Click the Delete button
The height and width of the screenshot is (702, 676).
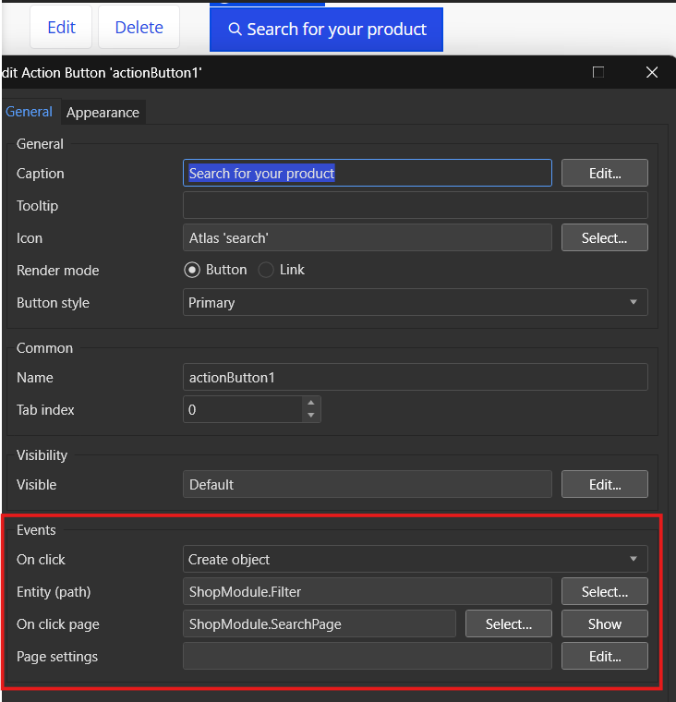click(x=139, y=28)
